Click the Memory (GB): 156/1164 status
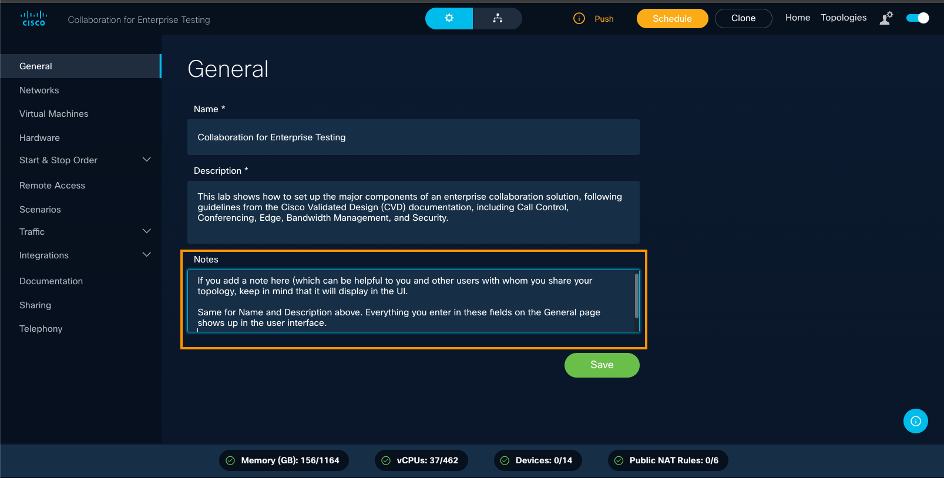The height and width of the screenshot is (478, 944). click(x=284, y=460)
